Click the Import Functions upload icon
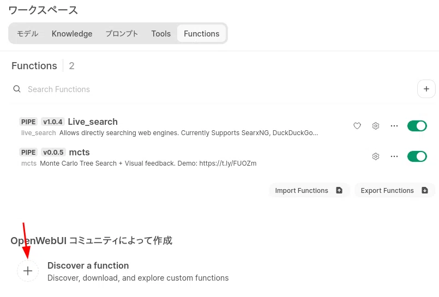Screen dimensions: 439x297 339,190
